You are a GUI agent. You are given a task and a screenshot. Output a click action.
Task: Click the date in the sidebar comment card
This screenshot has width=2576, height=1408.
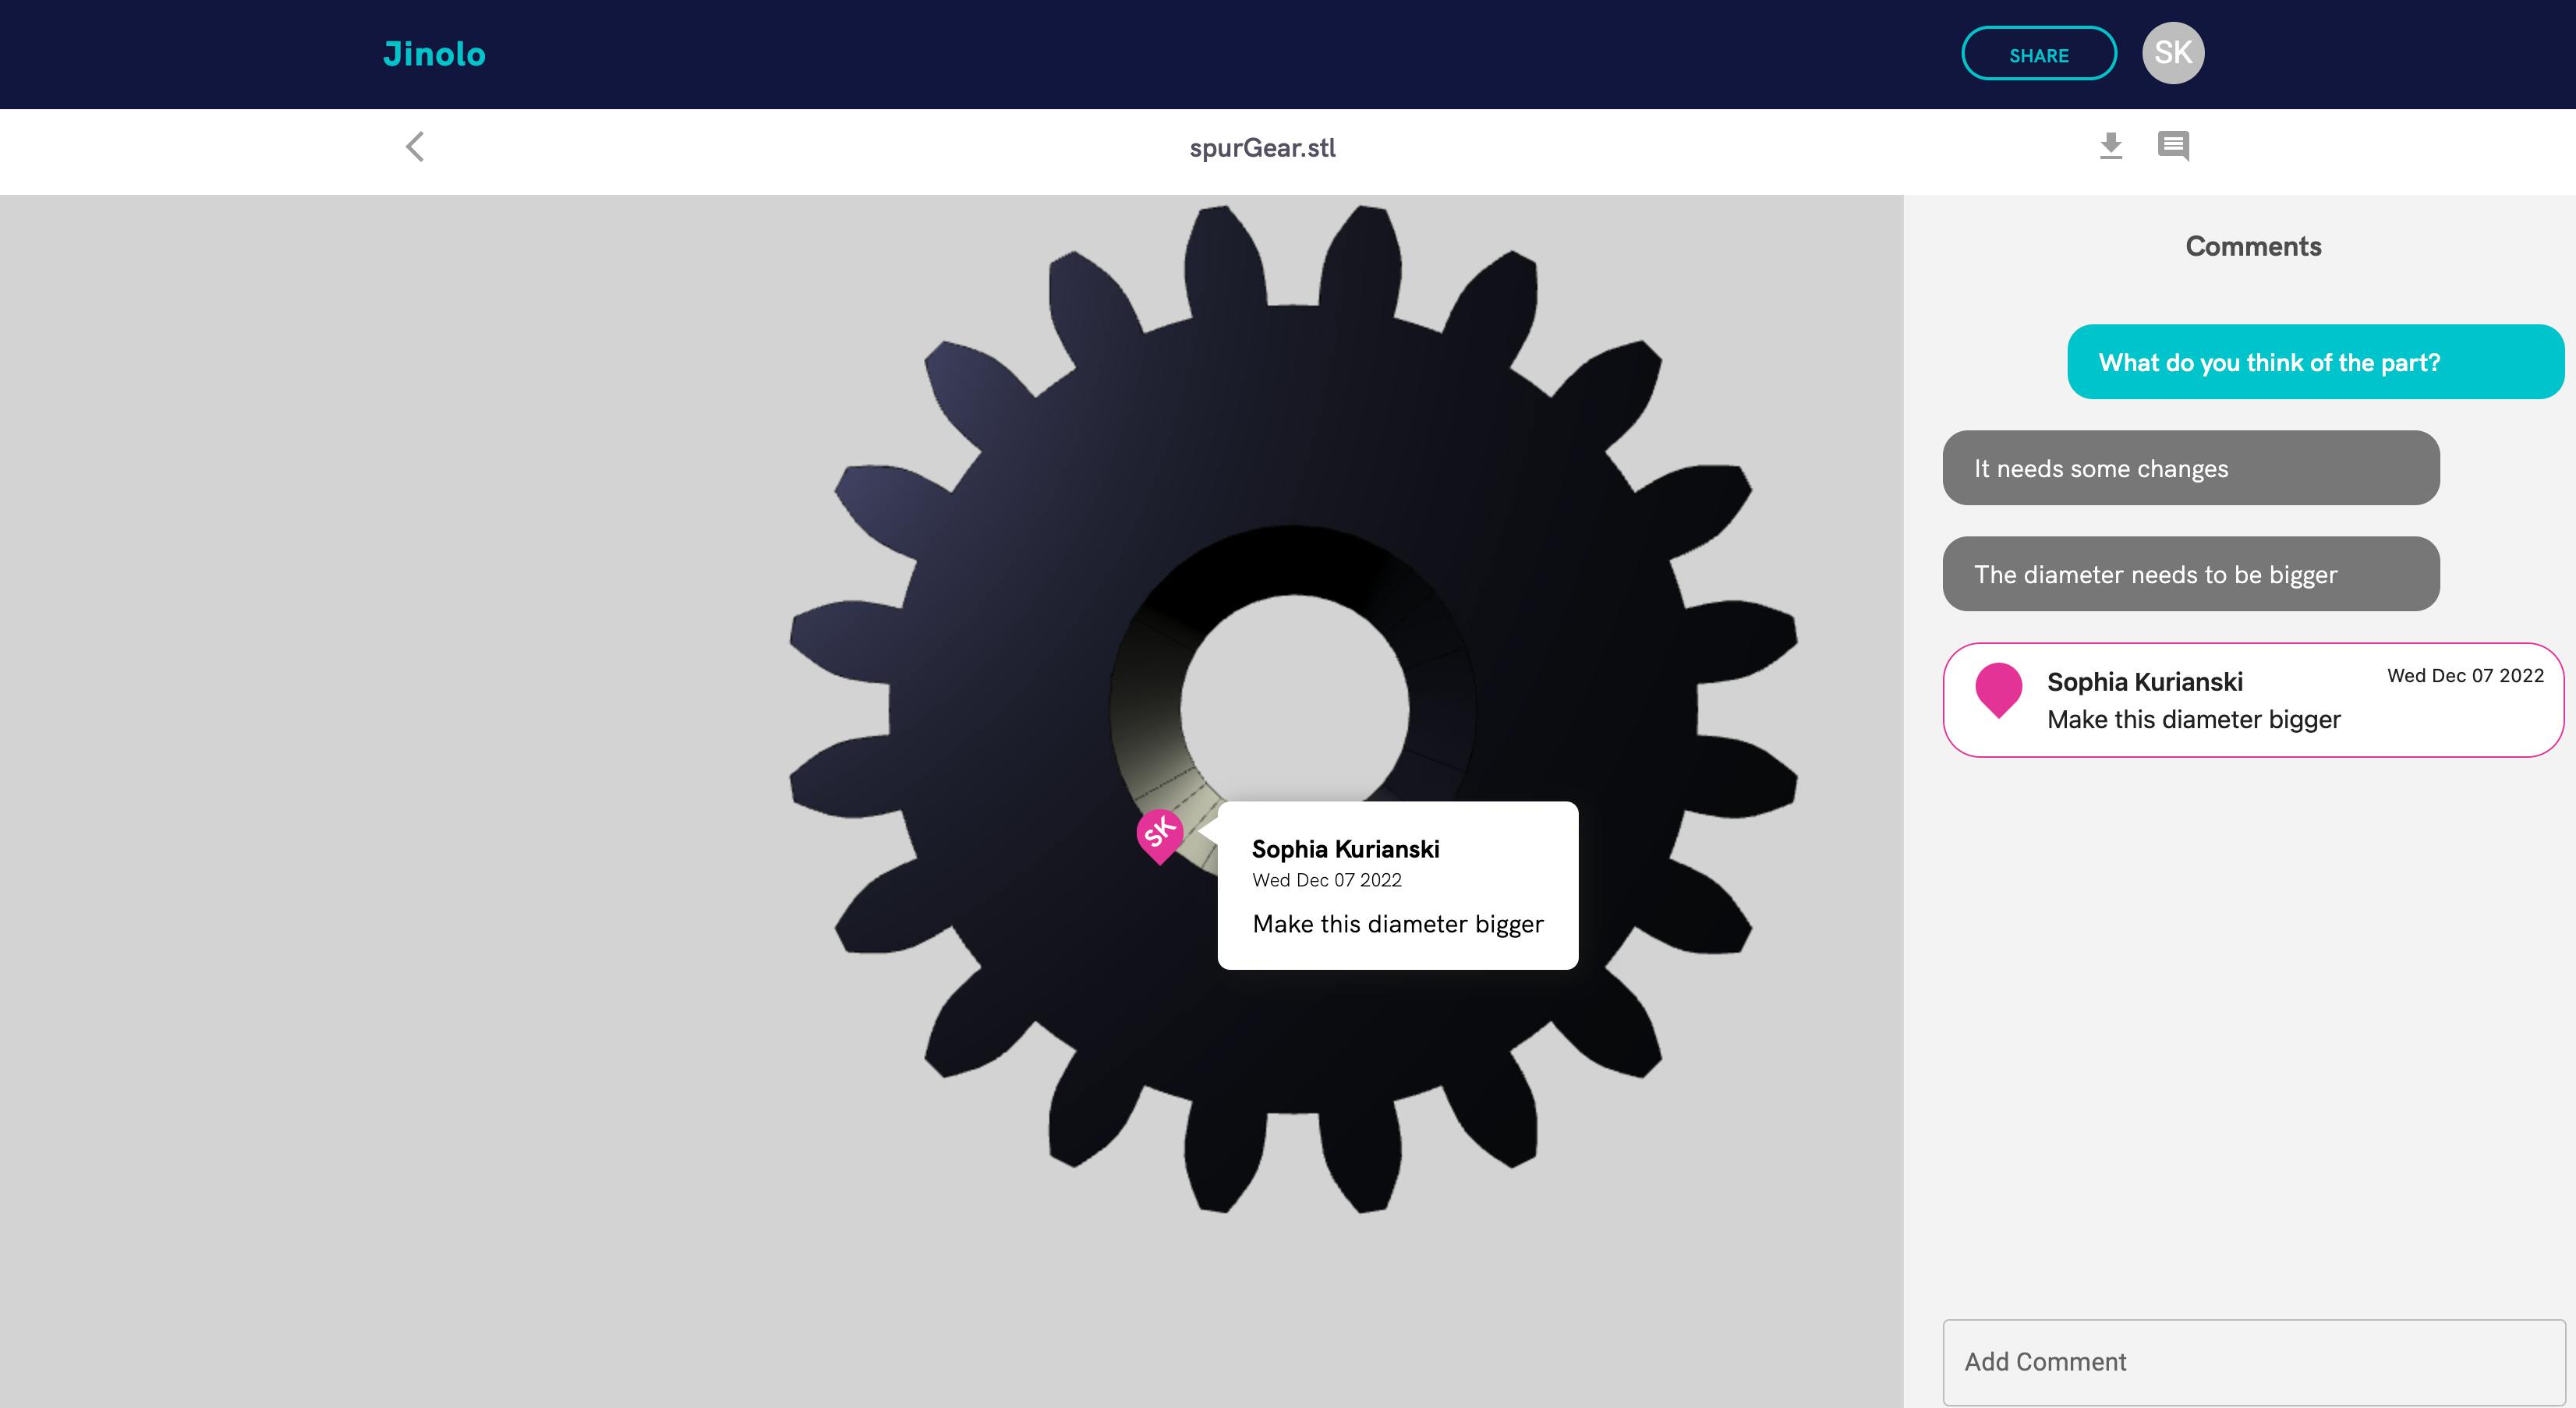[2465, 676]
